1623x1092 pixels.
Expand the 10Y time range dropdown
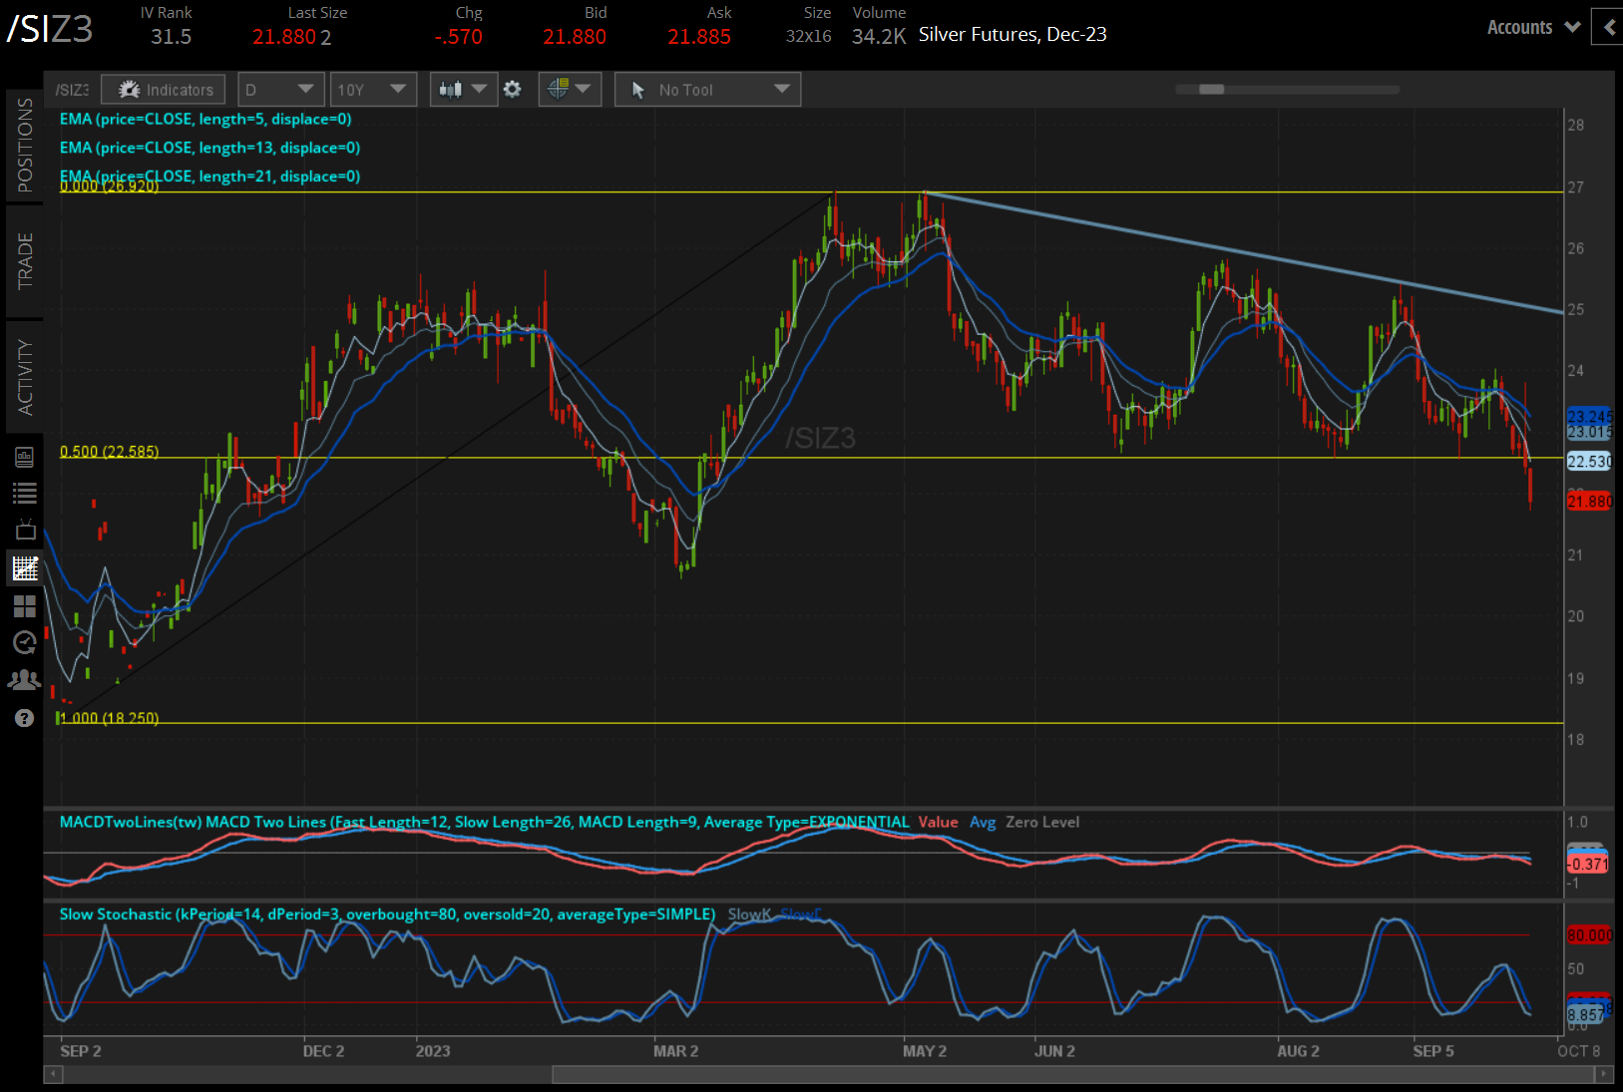[x=373, y=90]
